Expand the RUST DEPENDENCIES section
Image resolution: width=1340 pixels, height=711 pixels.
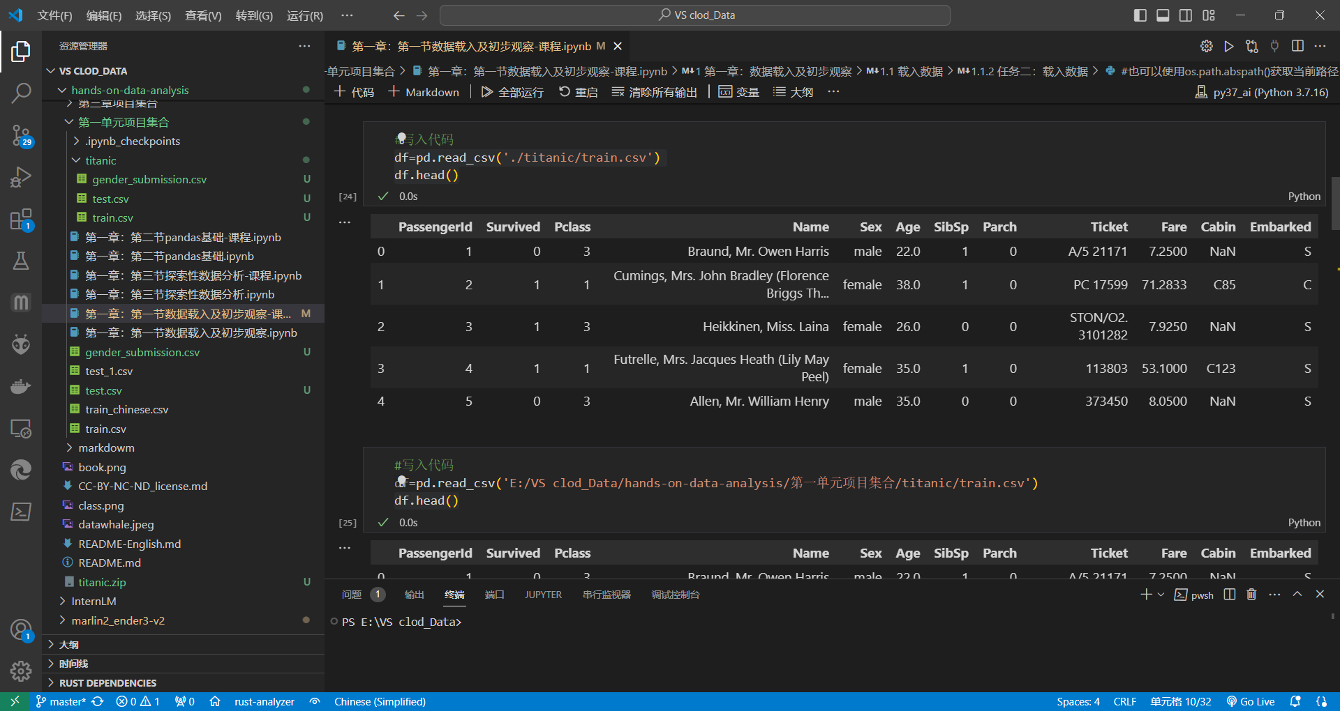tap(107, 682)
